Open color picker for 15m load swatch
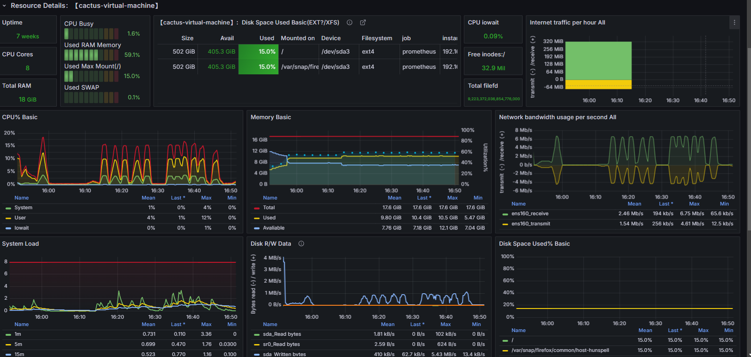The width and height of the screenshot is (751, 357). [x=8, y=355]
